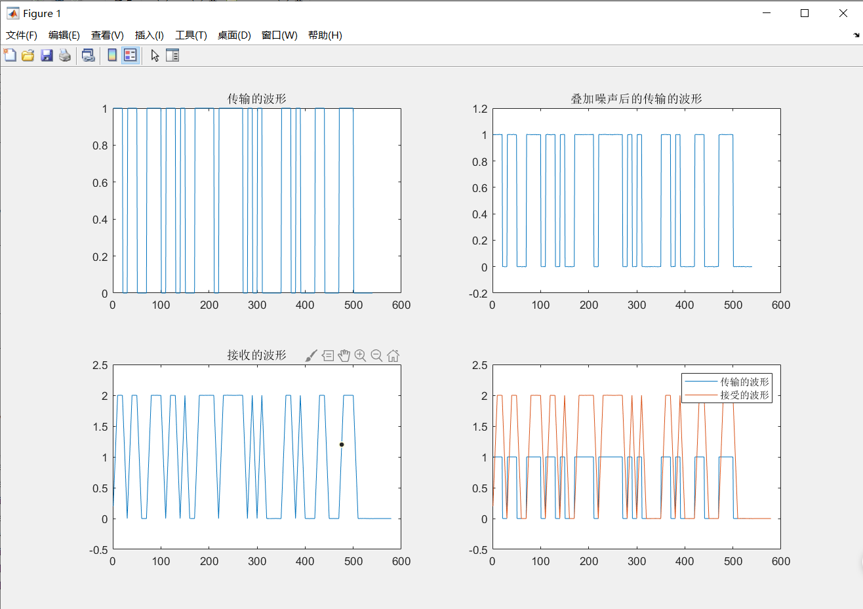Maximize the Figure 1 window

(805, 13)
